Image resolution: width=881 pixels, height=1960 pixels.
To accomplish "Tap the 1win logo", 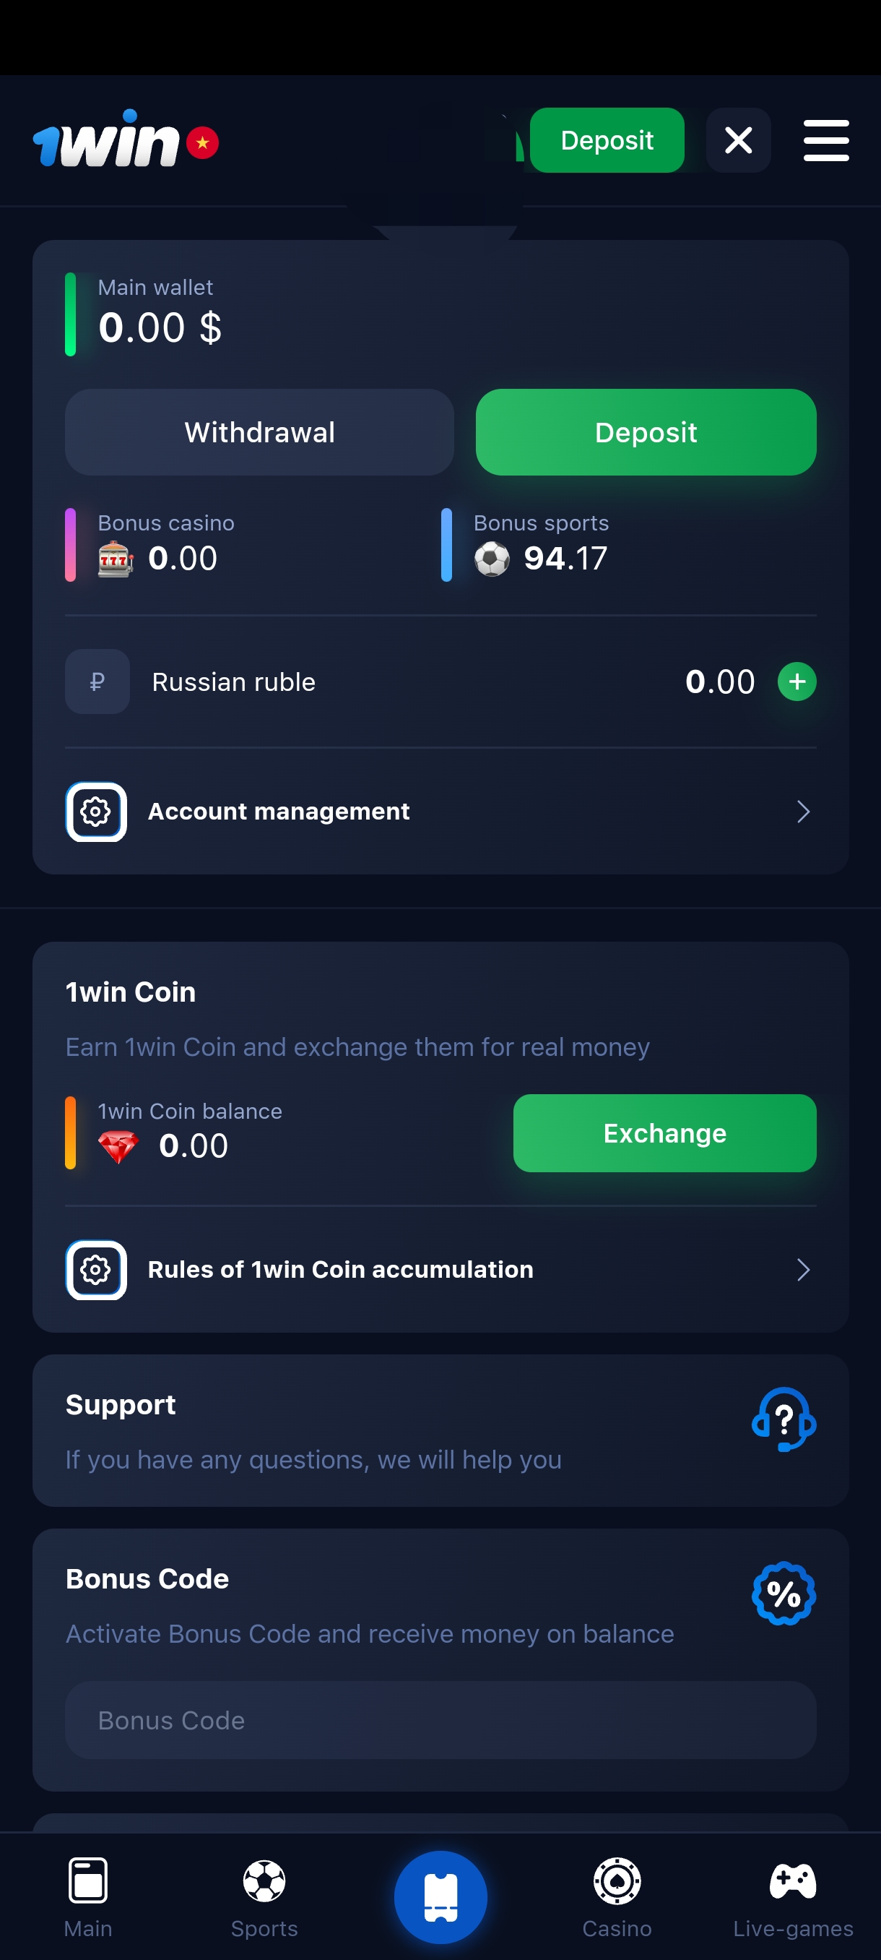I will [106, 140].
